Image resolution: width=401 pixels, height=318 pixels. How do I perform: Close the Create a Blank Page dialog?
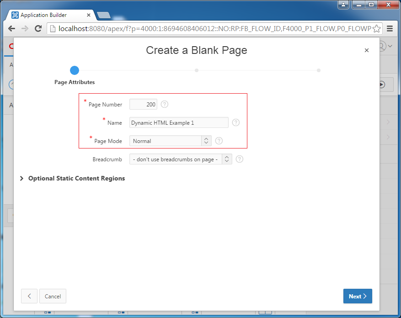coord(366,50)
